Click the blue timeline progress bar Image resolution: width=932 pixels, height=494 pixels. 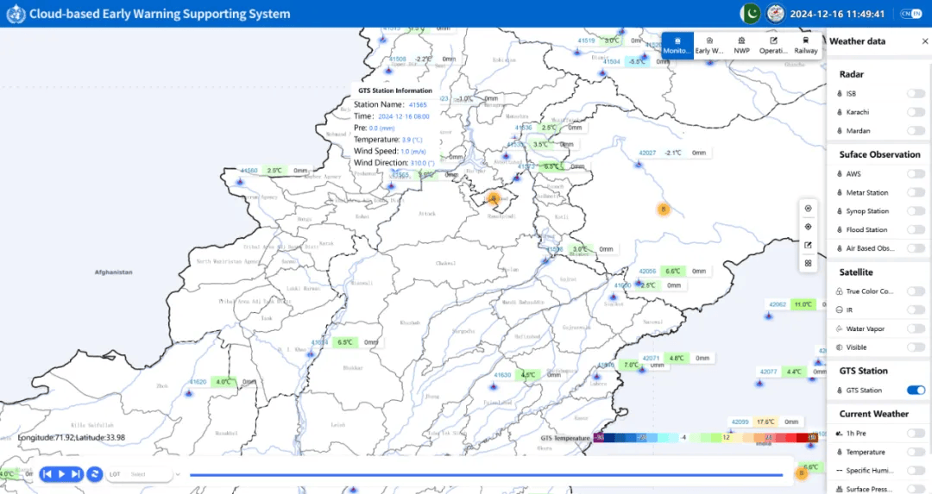485,474
